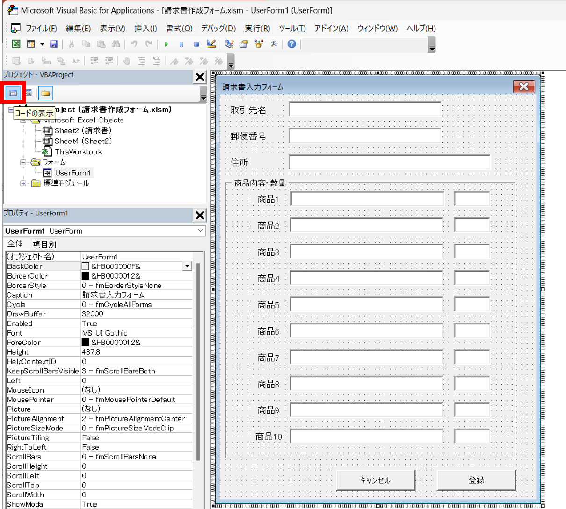
Task: Collapse the フォーム folder in the tree
Action: click(23, 163)
